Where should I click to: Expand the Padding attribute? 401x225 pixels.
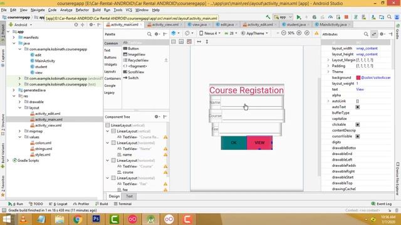(328, 66)
